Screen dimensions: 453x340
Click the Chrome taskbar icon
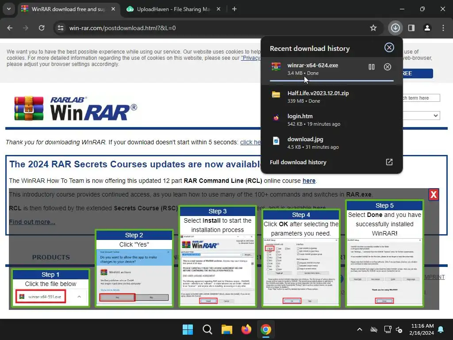point(266,329)
